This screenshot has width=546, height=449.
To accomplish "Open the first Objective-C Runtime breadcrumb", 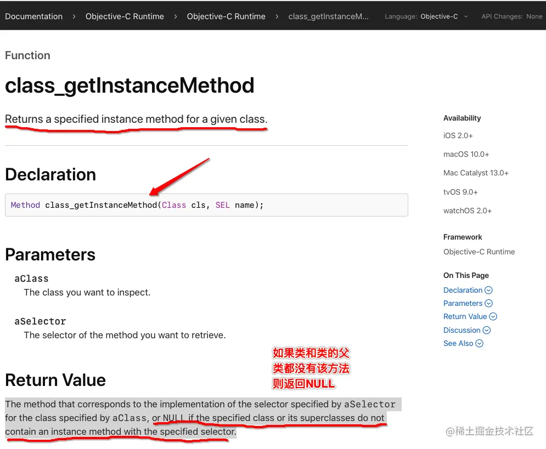I will [125, 16].
